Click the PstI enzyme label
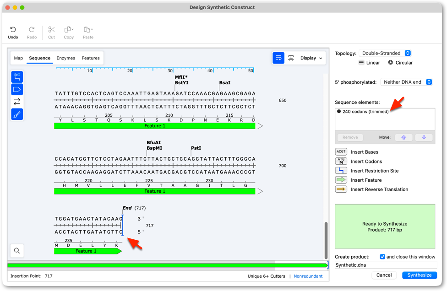Image resolution: width=447 pixels, height=291 pixels. [196, 148]
